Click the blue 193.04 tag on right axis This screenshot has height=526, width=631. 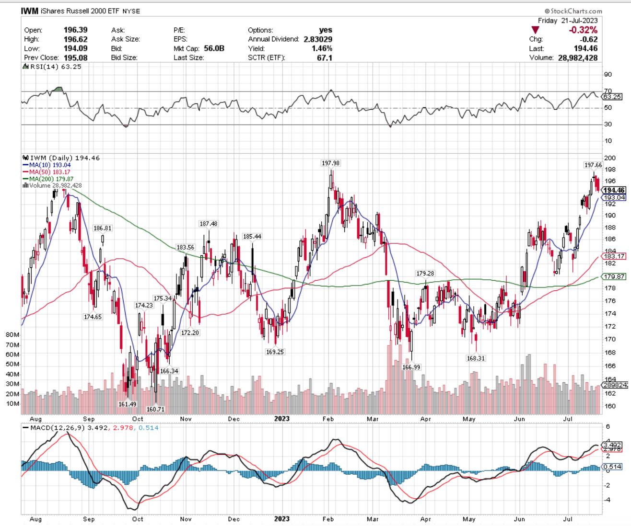tap(614, 197)
